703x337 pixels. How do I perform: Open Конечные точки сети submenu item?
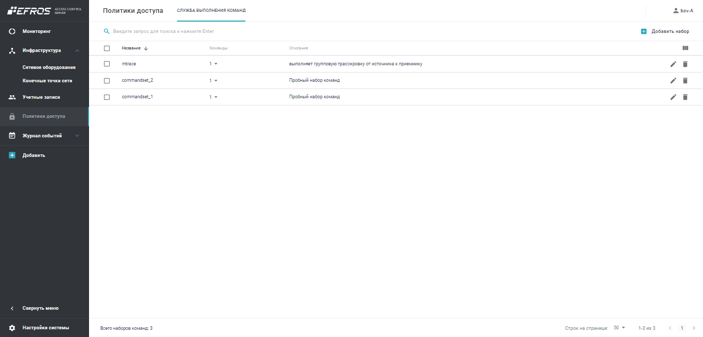(47, 81)
